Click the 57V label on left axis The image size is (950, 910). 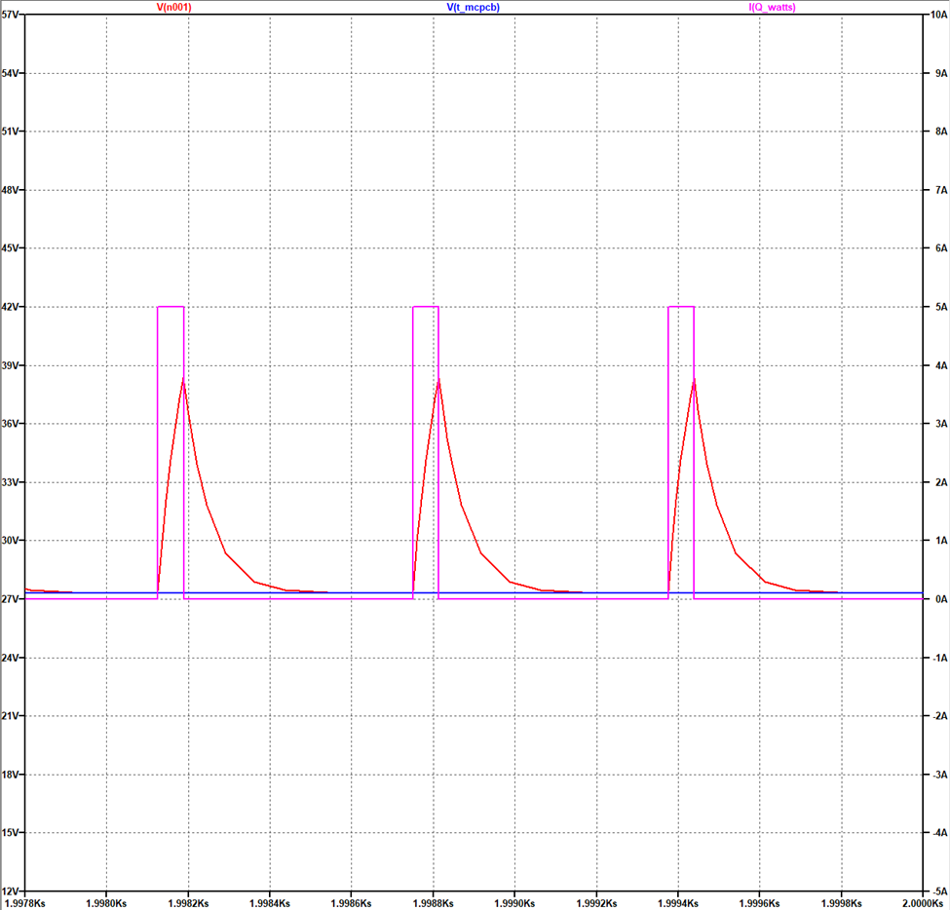12,16
